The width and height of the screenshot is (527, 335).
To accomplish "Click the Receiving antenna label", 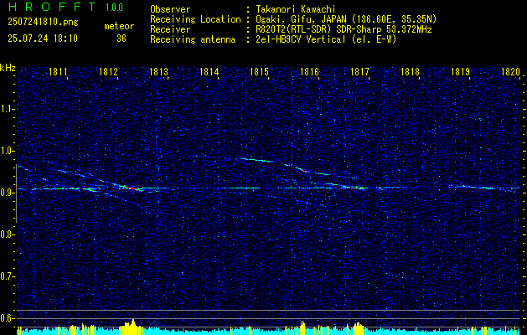I will pyautogui.click(x=193, y=39).
